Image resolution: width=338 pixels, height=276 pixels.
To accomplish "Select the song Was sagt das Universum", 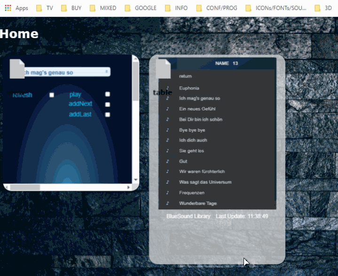I will pyautogui.click(x=205, y=182).
